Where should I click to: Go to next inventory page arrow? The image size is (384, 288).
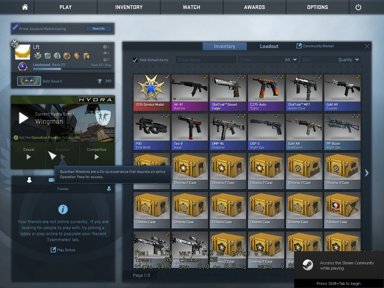[367, 173]
